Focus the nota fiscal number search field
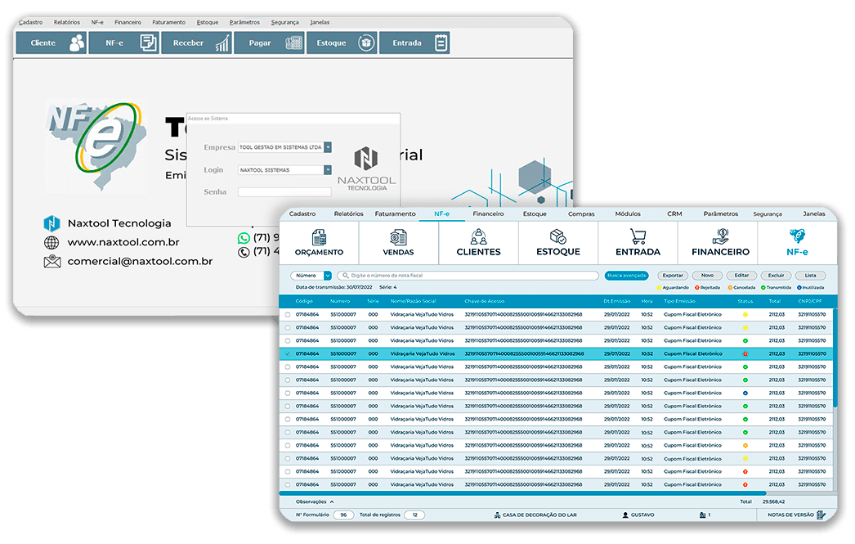 click(x=468, y=276)
